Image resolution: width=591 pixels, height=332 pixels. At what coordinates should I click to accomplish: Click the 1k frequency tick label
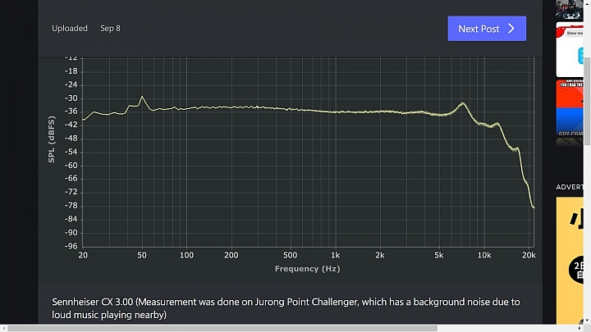click(x=335, y=255)
